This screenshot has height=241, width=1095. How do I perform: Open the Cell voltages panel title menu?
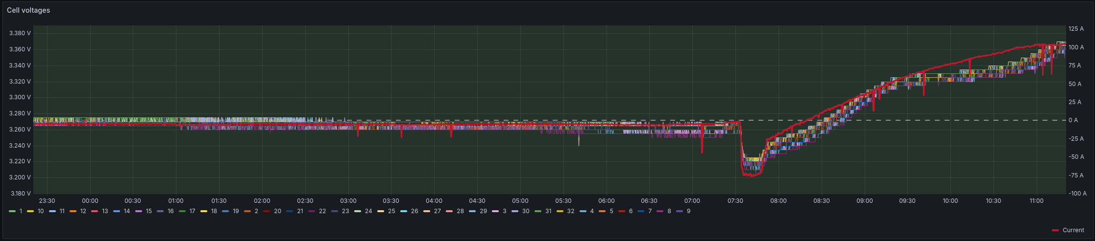coord(28,10)
